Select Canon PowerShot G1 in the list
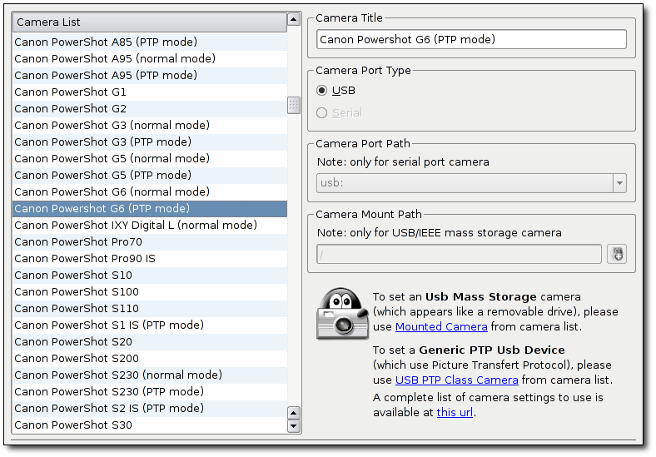Viewport: 656px width, 457px height. pyautogui.click(x=150, y=92)
